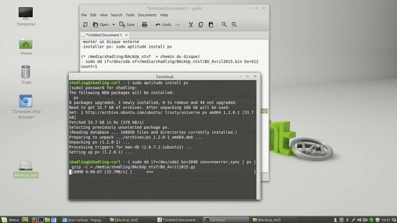Click the volume speaker tray icon
The width and height of the screenshot is (397, 223).
(x=359, y=220)
